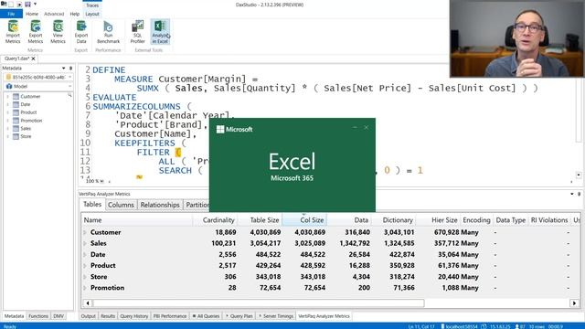
Task: Click the Sales table icon in the Metadata tree
Action: click(16, 128)
